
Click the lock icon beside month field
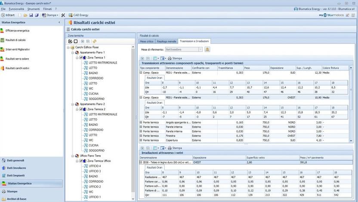207,49
